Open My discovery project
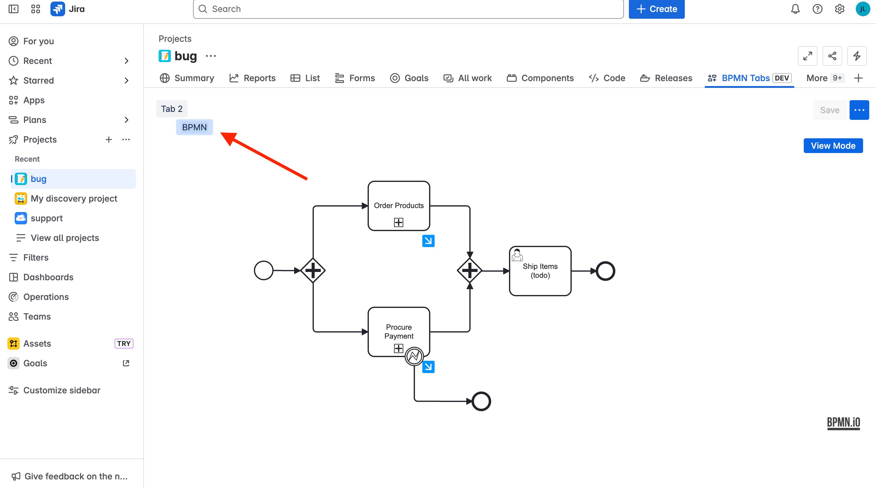The image size is (876, 488). 73,199
